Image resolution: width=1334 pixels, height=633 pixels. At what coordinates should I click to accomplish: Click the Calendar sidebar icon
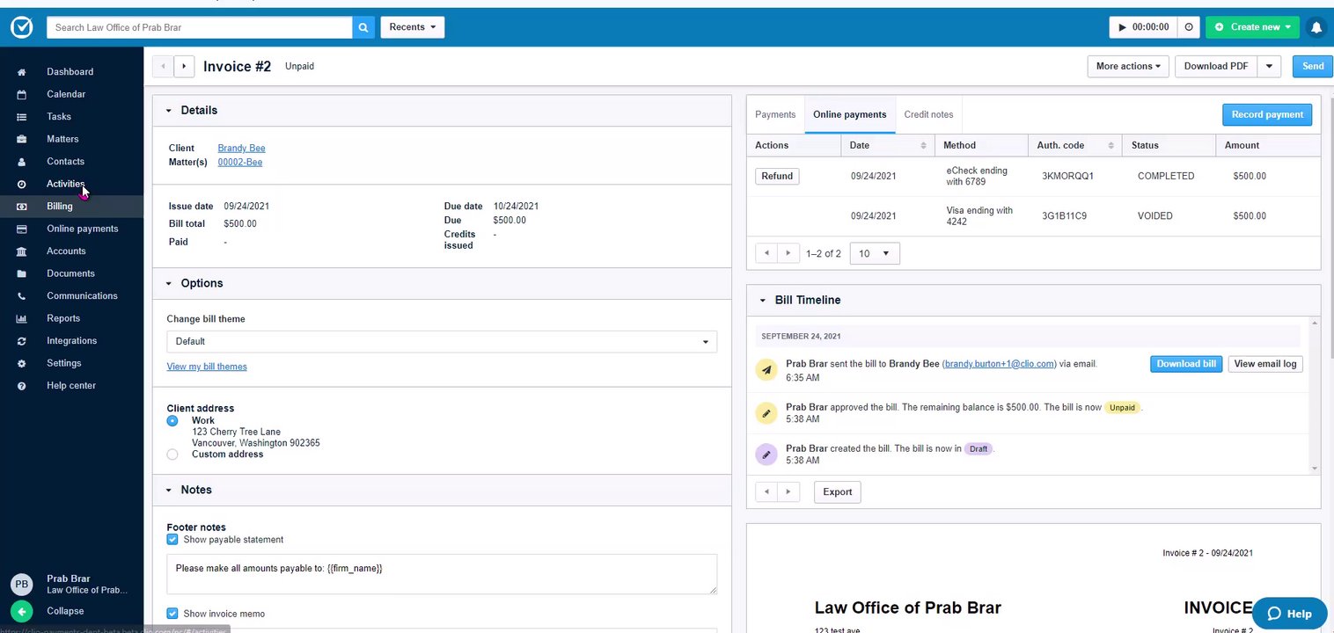click(x=22, y=94)
